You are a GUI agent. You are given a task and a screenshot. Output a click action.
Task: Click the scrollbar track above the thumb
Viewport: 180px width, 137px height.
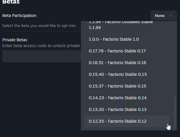pyautogui.click(x=175, y=59)
